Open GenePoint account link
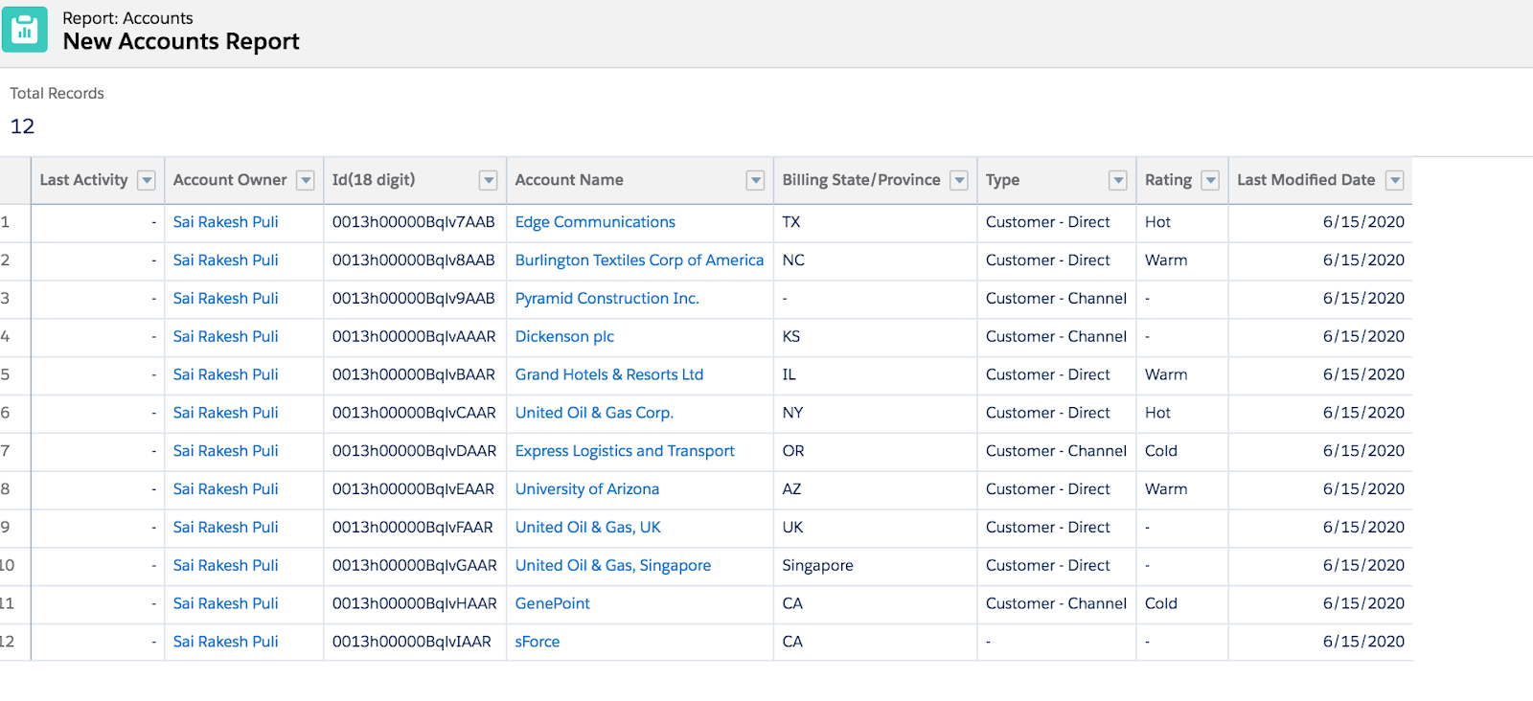 tap(553, 604)
